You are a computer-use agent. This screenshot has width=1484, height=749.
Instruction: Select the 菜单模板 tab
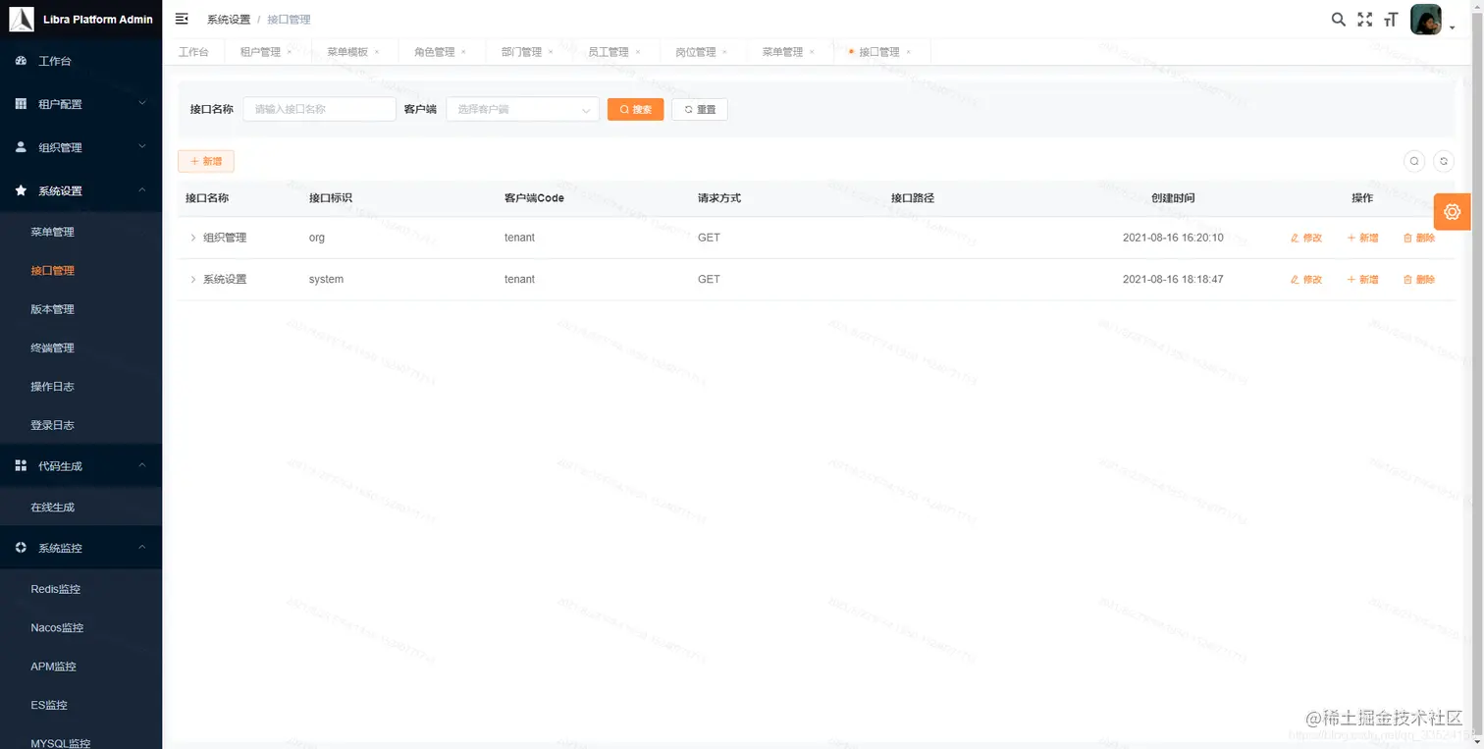[x=346, y=51]
